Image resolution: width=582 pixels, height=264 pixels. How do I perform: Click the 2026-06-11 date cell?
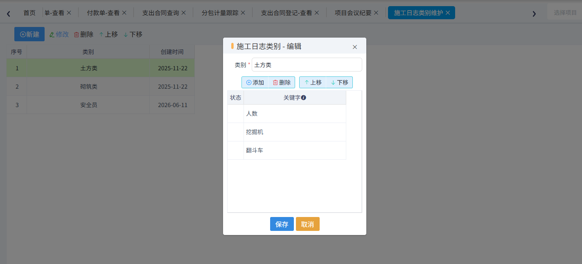tap(173, 105)
